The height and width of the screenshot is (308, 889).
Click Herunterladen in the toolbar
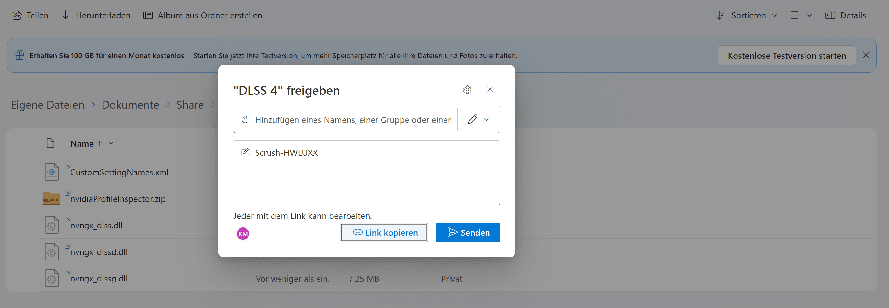[96, 15]
